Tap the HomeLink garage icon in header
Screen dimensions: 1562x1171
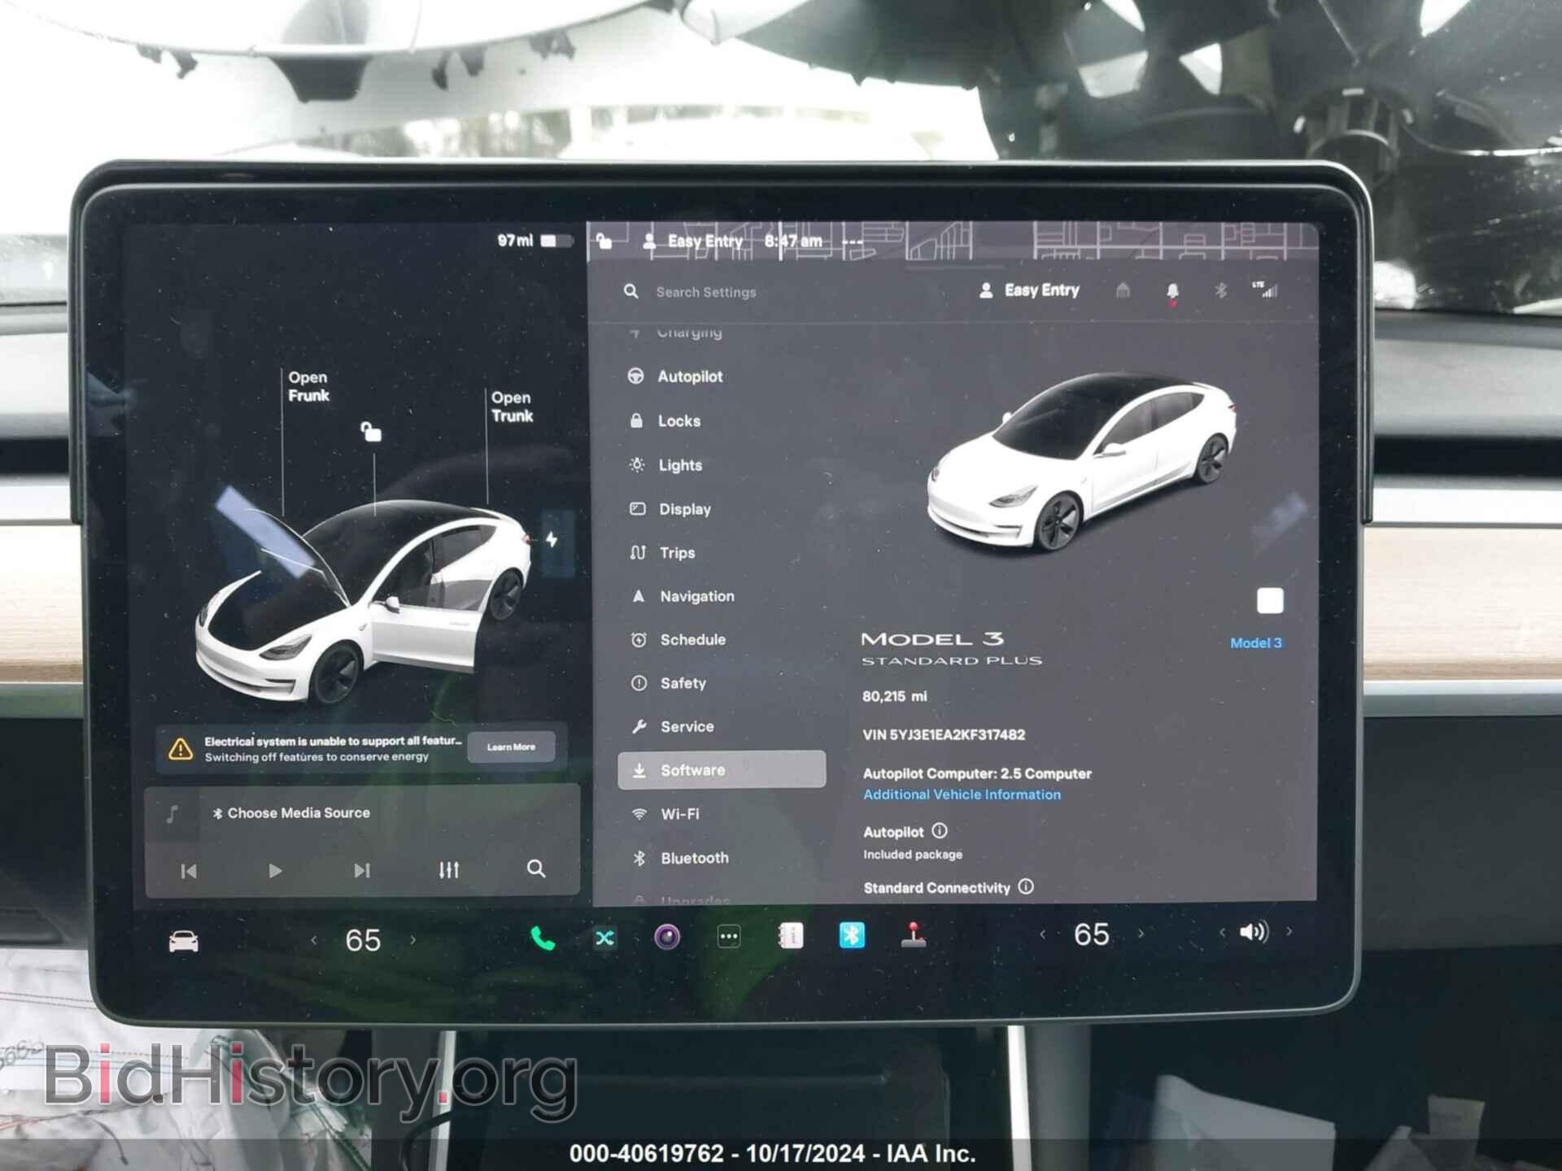coord(1123,290)
